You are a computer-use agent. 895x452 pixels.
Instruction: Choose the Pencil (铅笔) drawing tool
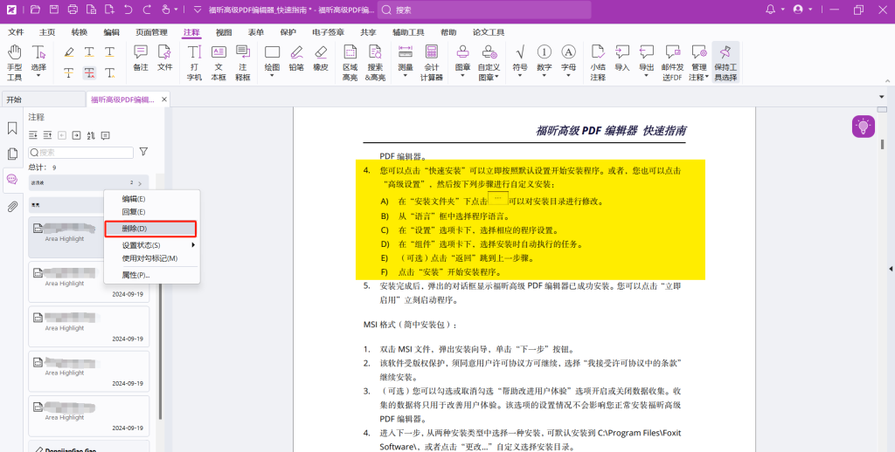coord(296,58)
